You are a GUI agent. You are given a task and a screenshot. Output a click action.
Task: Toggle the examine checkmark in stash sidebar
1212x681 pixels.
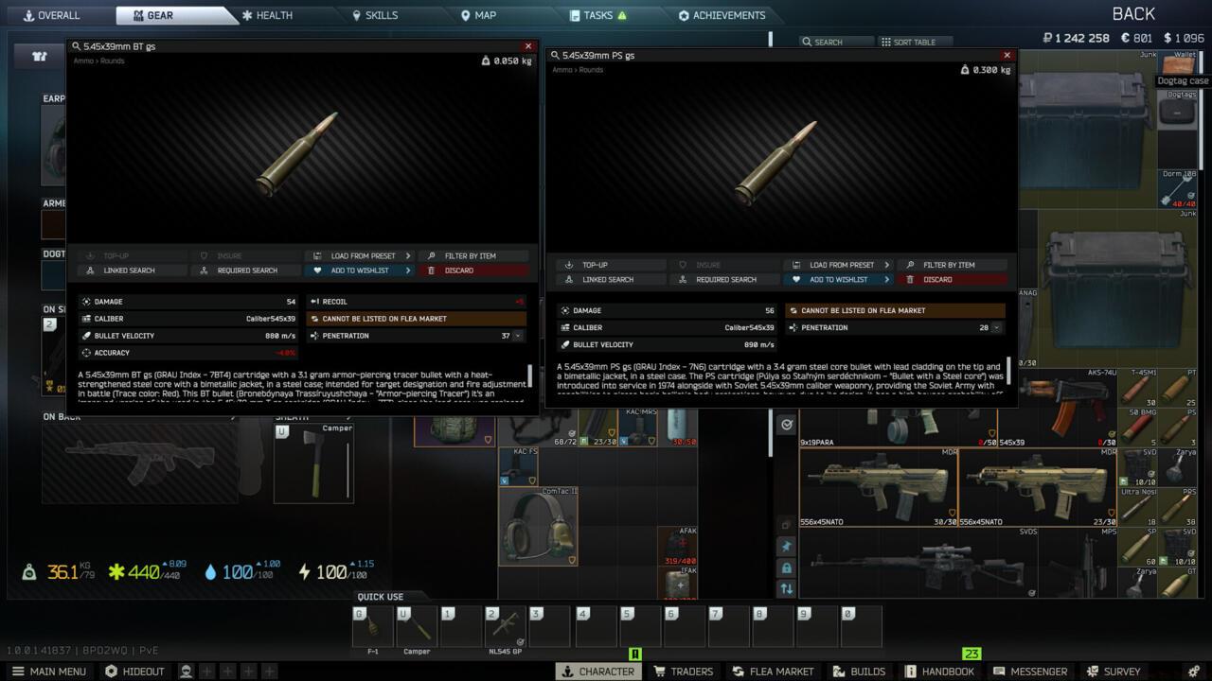point(787,424)
